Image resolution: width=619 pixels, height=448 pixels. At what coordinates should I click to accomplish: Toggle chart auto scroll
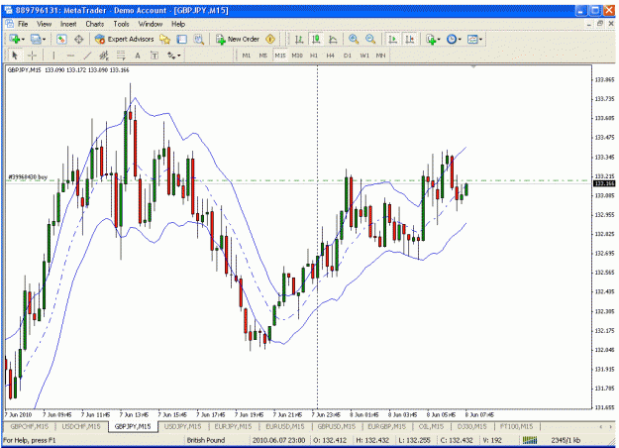point(393,39)
